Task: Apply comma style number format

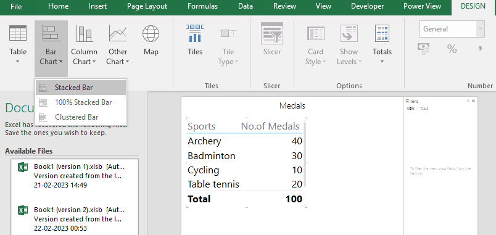Action: point(480,49)
